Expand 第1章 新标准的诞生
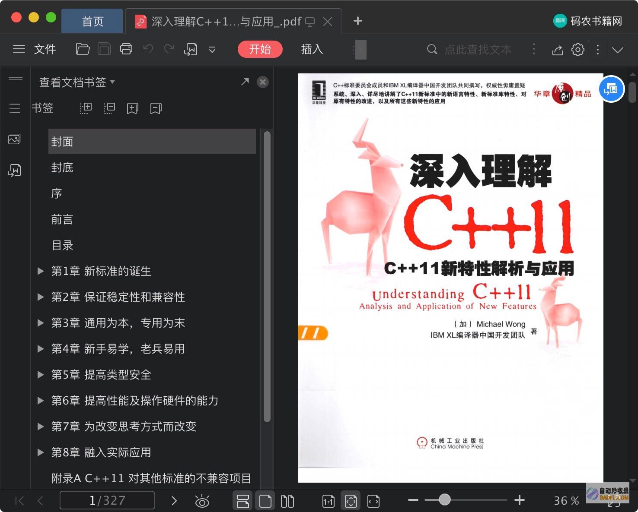This screenshot has width=638, height=512. coord(41,271)
